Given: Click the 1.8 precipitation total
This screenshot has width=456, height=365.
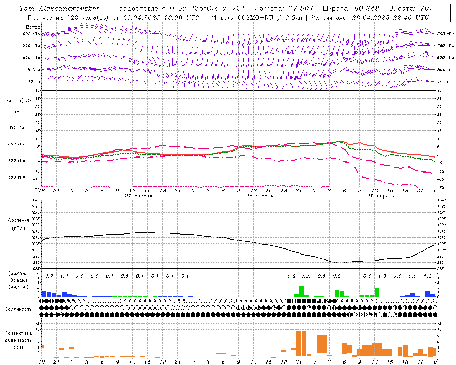Looking at the screenshot, I should point(382,276).
